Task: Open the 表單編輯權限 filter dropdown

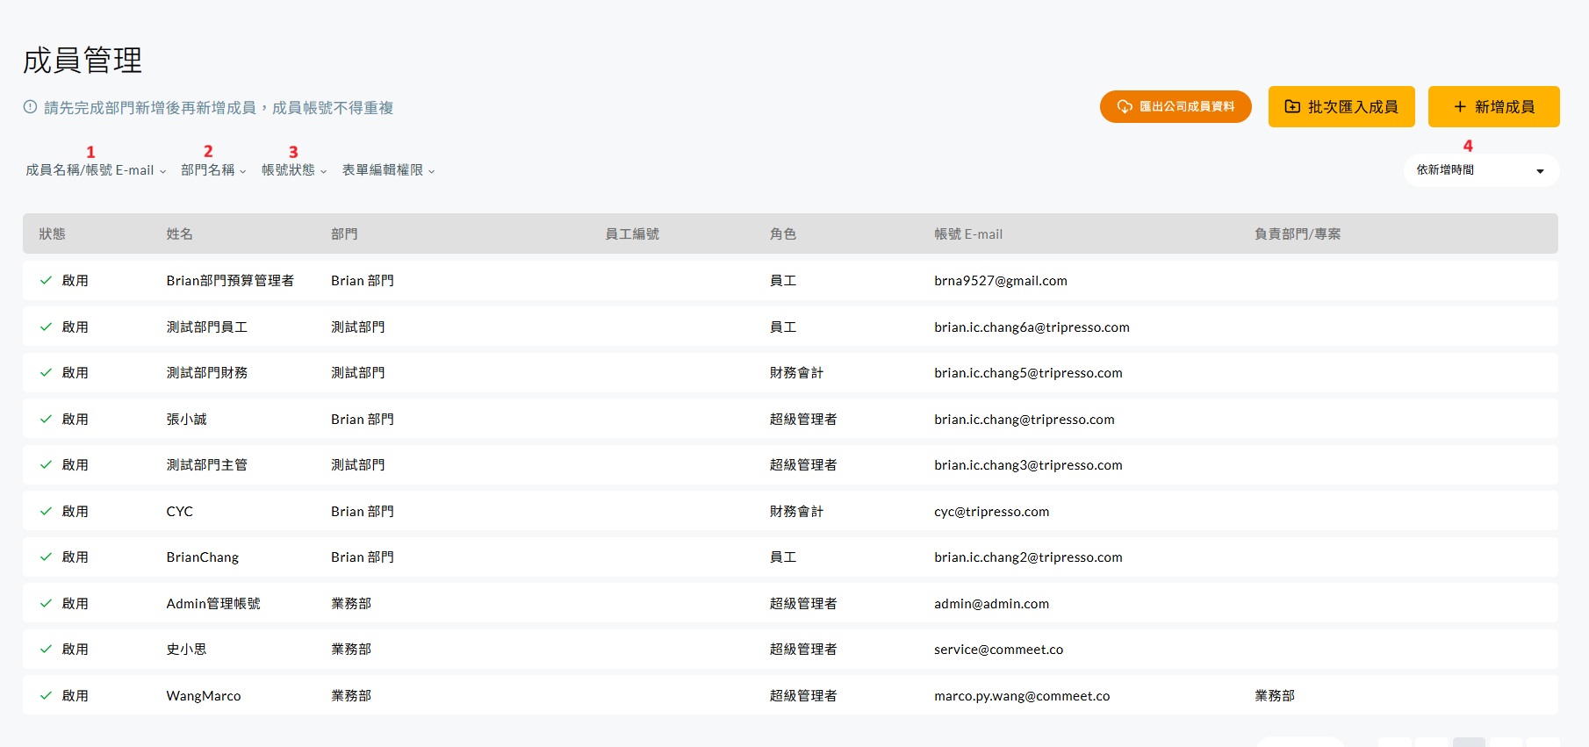Action: (388, 170)
